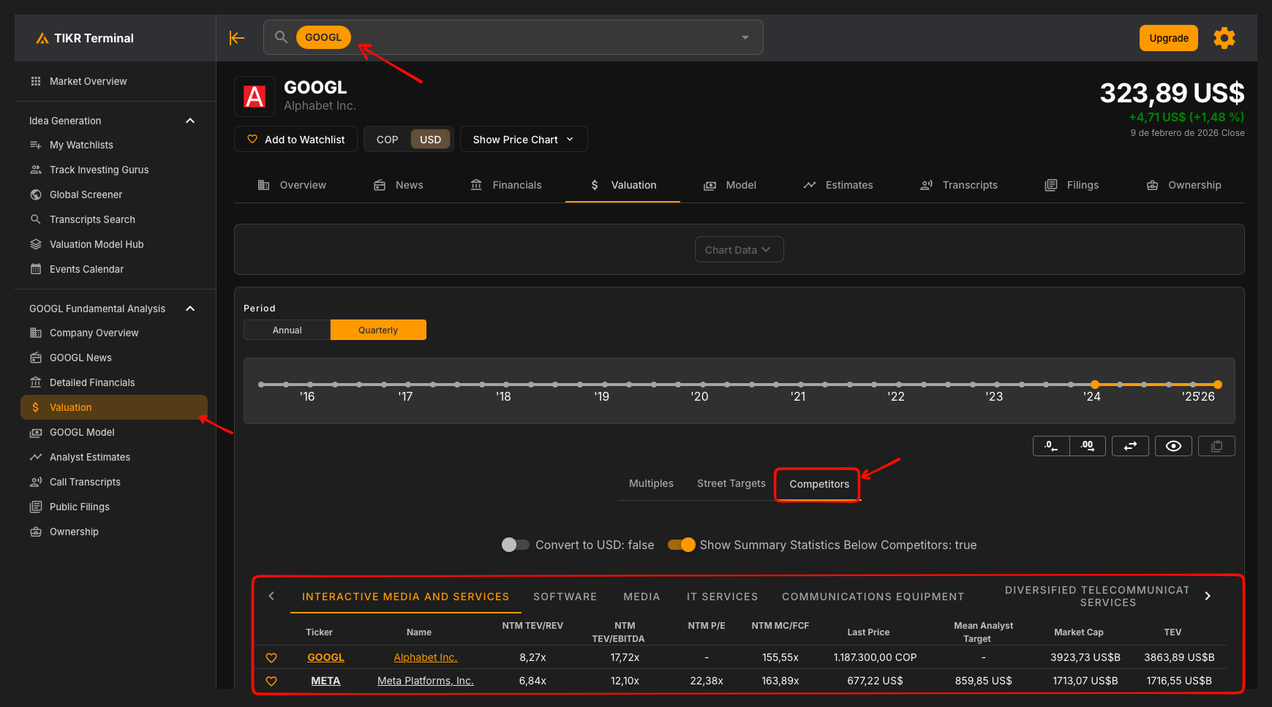
Task: Collapse the Idea Generation section
Action: (x=190, y=121)
